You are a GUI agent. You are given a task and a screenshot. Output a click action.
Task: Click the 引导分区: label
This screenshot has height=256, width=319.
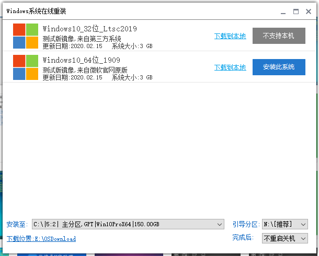[246, 224]
